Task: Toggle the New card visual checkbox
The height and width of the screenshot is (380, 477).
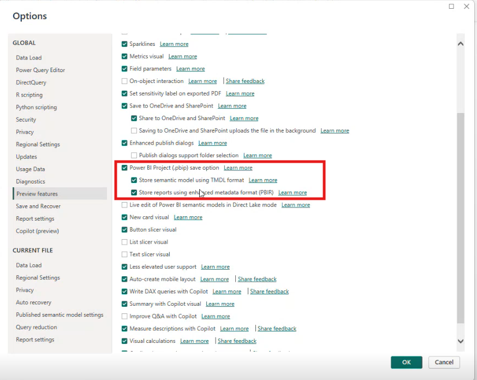Action: (124, 217)
